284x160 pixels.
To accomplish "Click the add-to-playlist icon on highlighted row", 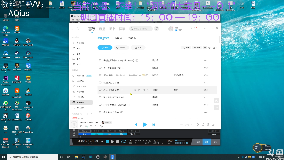I will click(x=144, y=90).
